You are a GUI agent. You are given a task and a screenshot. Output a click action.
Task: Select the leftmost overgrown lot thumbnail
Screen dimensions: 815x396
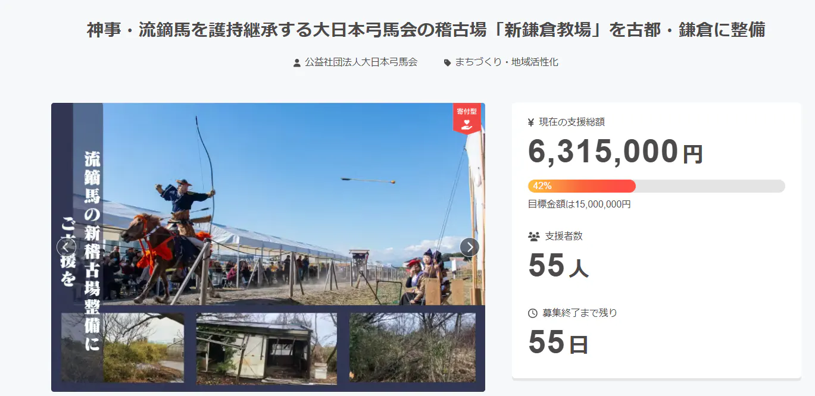click(123, 348)
